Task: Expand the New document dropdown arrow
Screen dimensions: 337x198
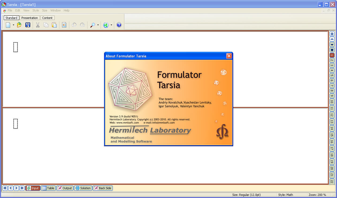Action: coord(13,25)
